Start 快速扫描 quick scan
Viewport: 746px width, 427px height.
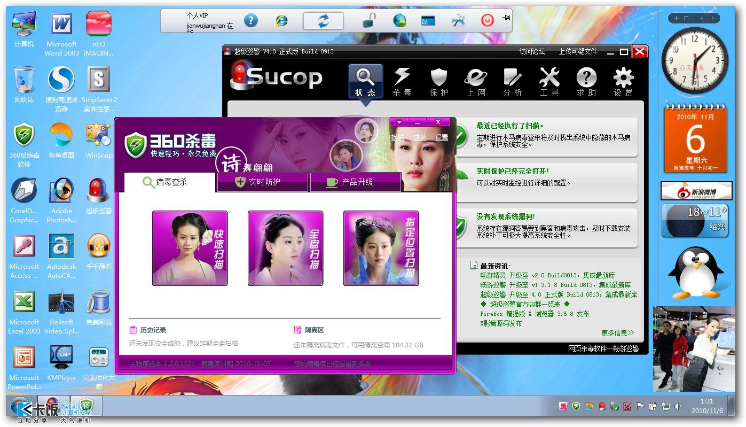pyautogui.click(x=190, y=248)
